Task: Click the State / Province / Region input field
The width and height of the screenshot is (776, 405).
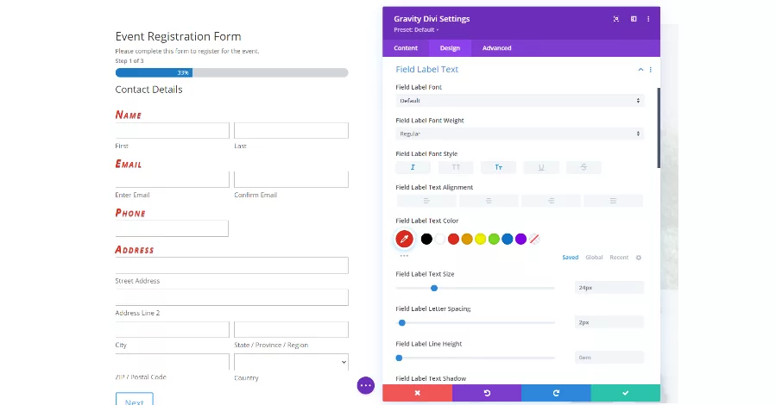Action: tap(291, 329)
